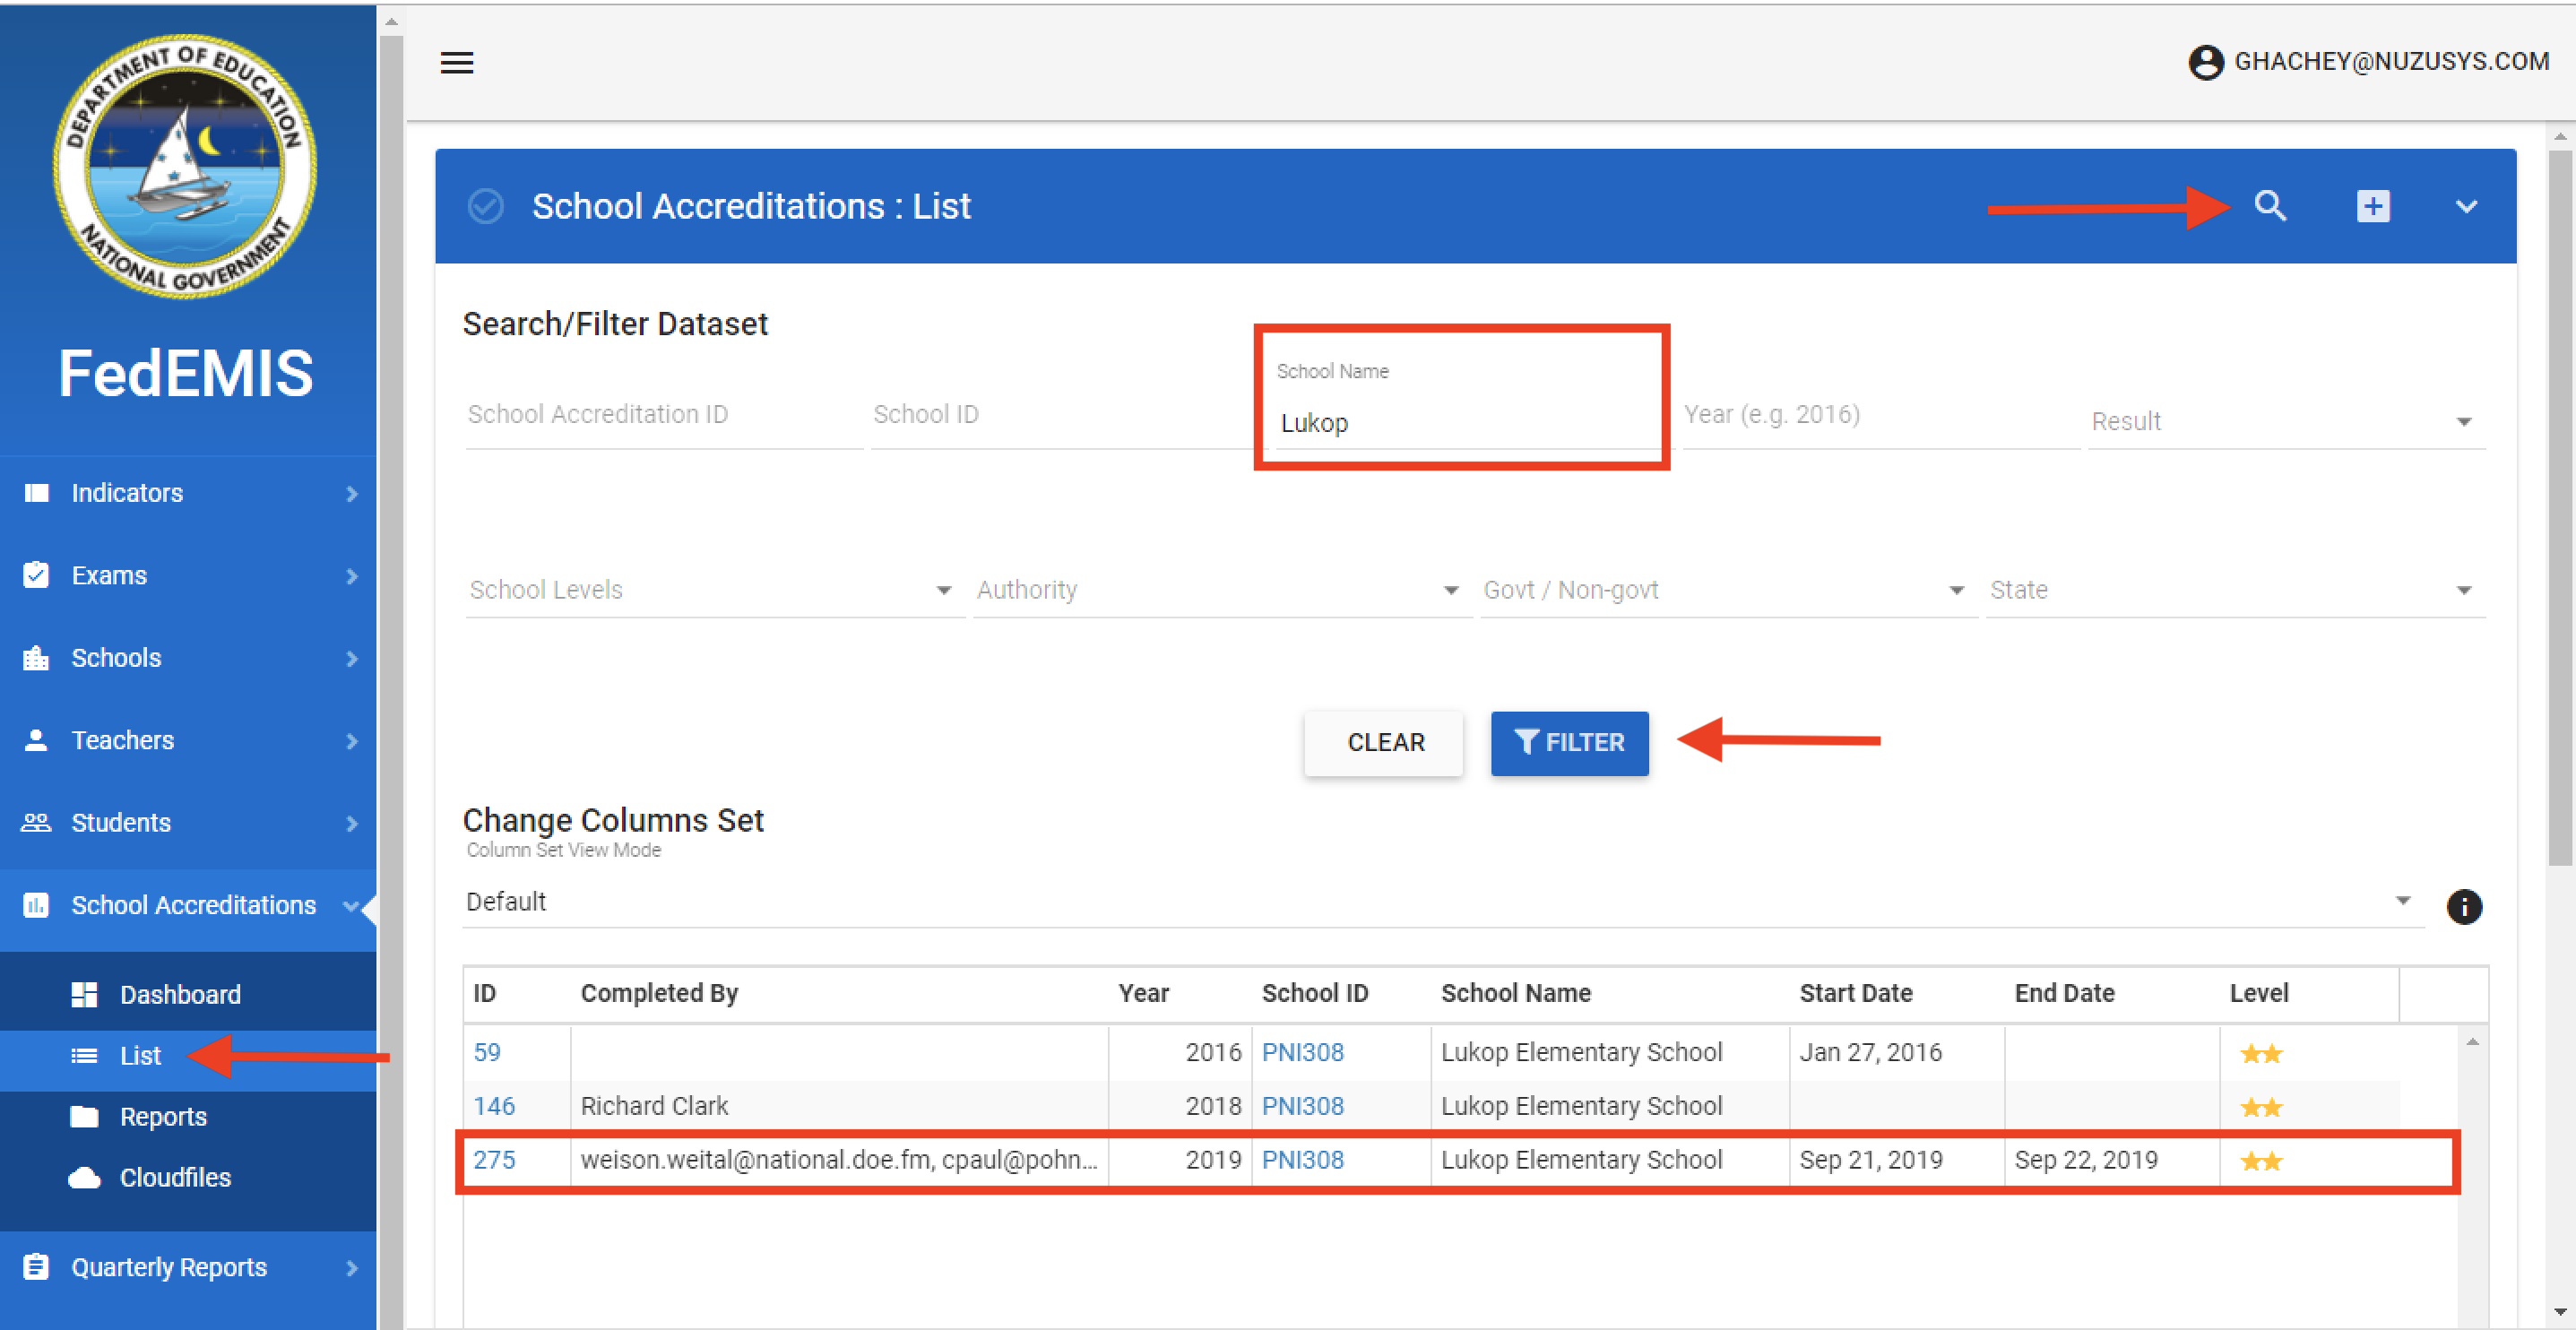The width and height of the screenshot is (2576, 1330).
Task: Open the Authority dropdown
Action: tap(1219, 590)
